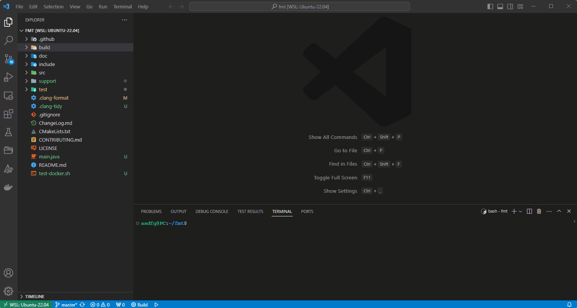Open the notifications bell in the status bar
577x308 pixels.
pyautogui.click(x=569, y=304)
